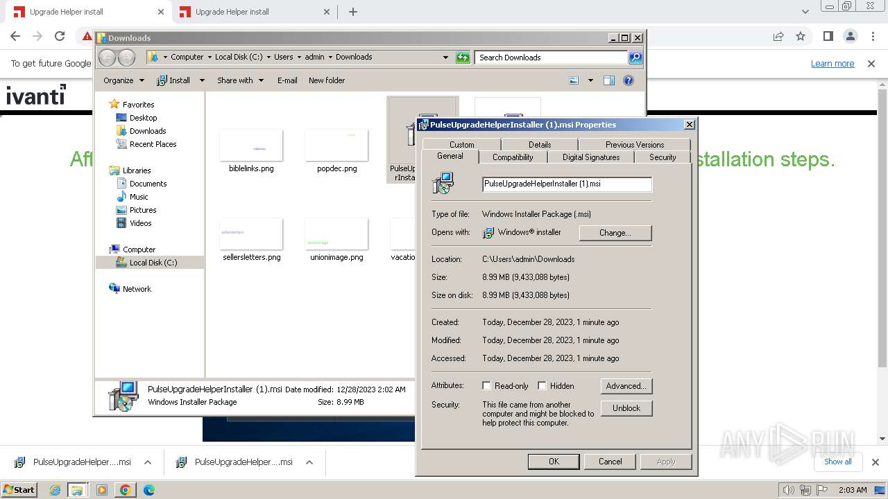Open Videos library

coord(140,223)
